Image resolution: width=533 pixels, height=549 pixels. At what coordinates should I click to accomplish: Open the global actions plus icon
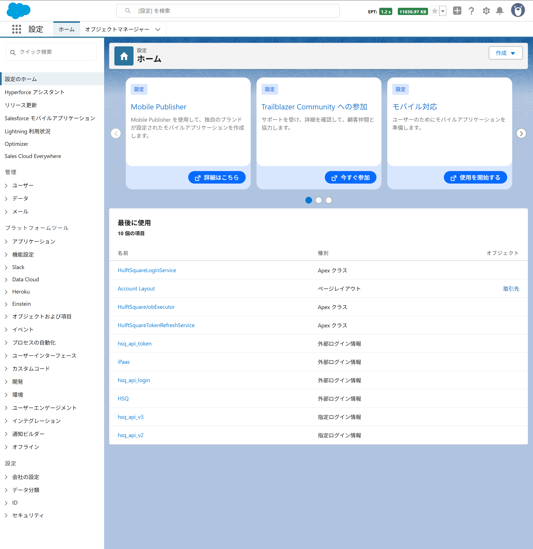click(x=457, y=11)
